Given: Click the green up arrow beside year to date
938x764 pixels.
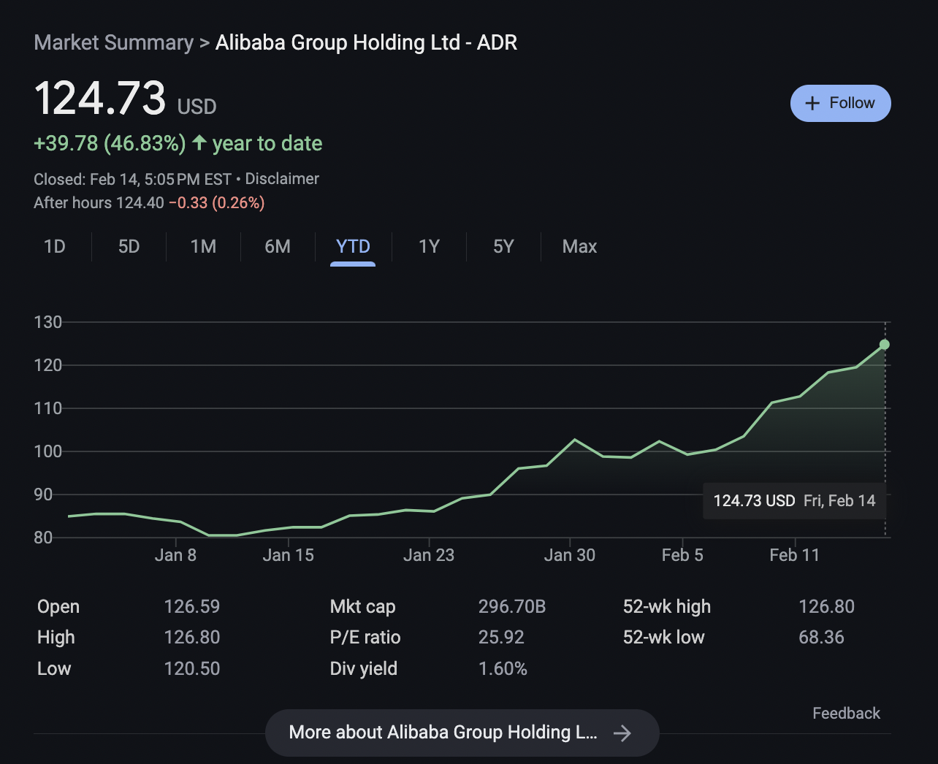Looking at the screenshot, I should click(199, 142).
